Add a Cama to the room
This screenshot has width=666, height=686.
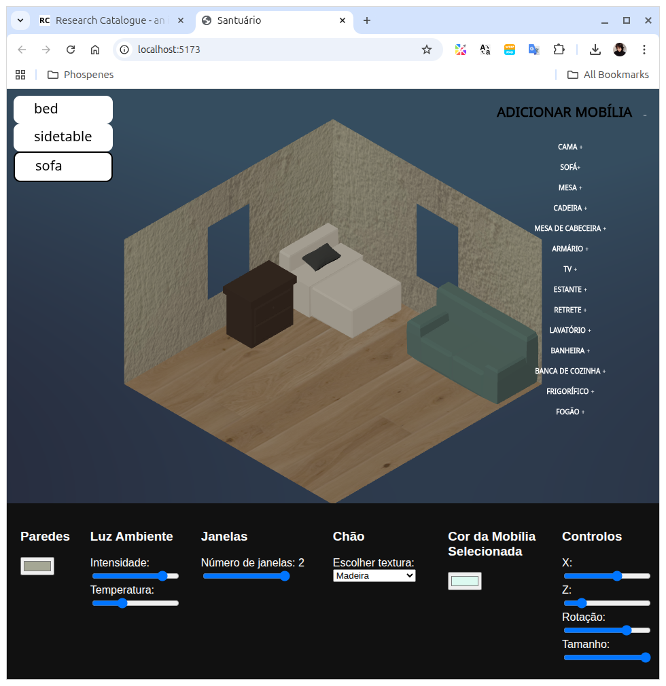570,147
